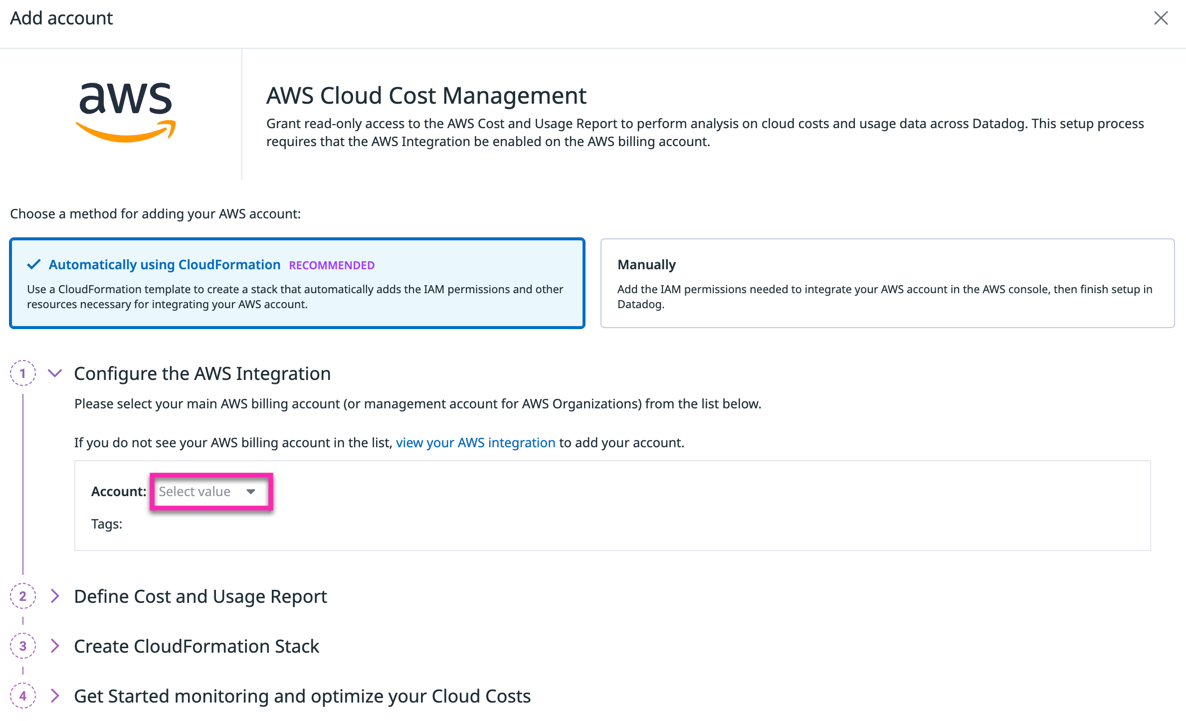This screenshot has height=721, width=1186.
Task: Click the Account dropdown caret arrow
Action: point(251,492)
